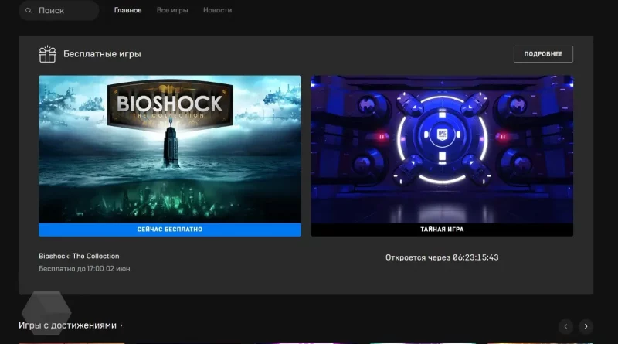Screen dimensions: 618x344
Task: Click the Откроется через countdown text
Action: (x=442, y=257)
